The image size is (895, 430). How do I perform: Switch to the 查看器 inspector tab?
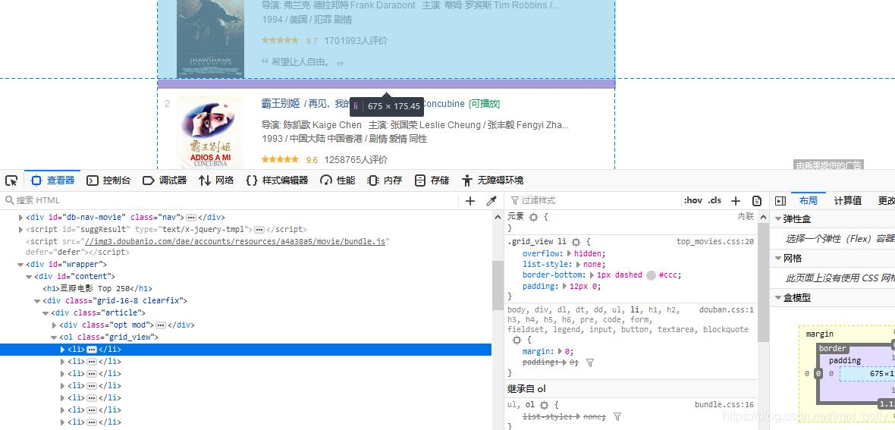(52, 180)
